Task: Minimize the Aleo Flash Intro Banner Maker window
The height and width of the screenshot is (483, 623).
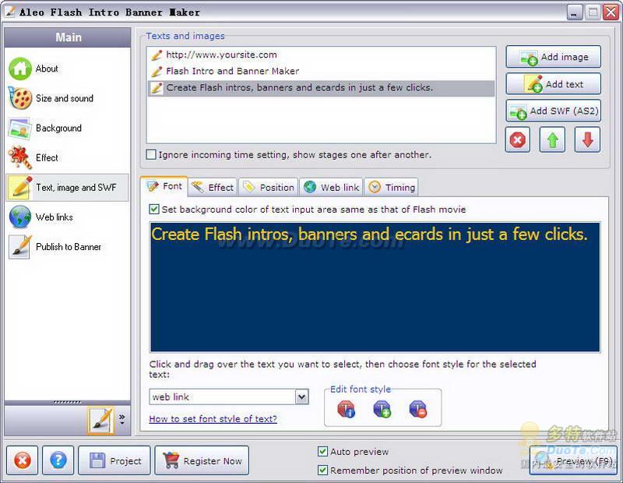Action: coord(575,12)
